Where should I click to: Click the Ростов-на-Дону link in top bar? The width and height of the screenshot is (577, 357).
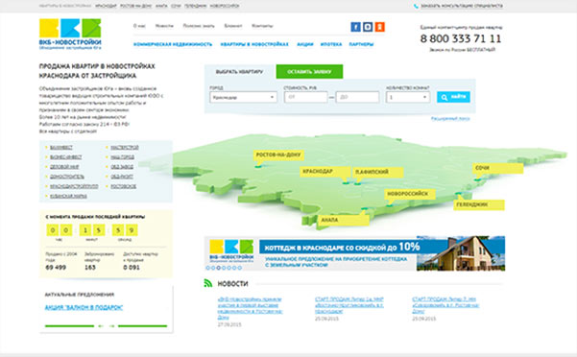(136, 7)
